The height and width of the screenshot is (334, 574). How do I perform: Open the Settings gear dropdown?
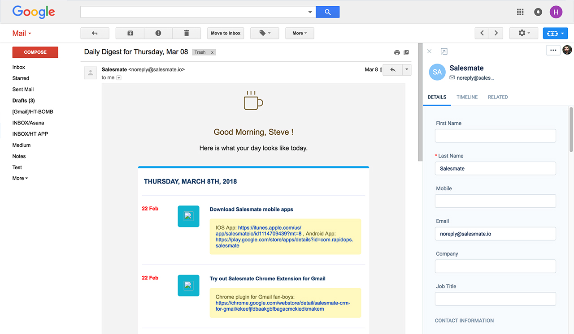[x=524, y=33]
